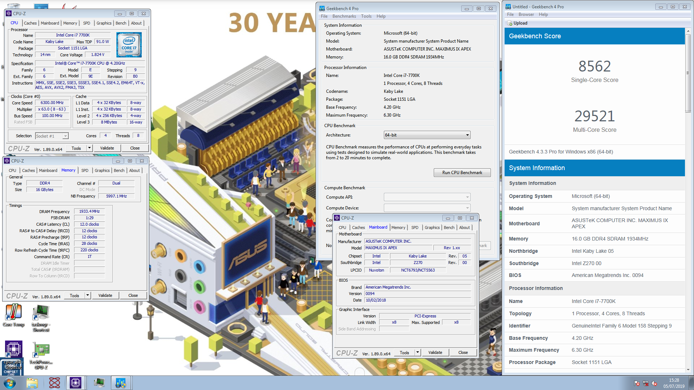Viewport: 694px width, 390px height.
Task: Open the Compute Device dropdown
Action: tap(427, 208)
